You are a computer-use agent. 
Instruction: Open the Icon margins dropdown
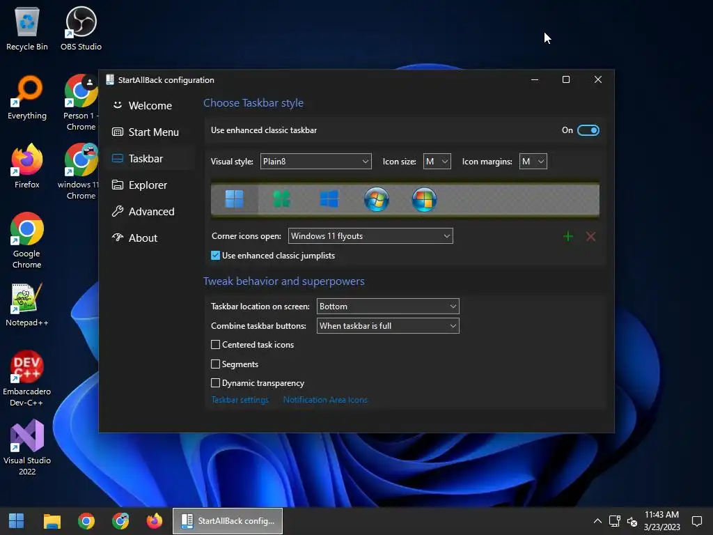533,161
